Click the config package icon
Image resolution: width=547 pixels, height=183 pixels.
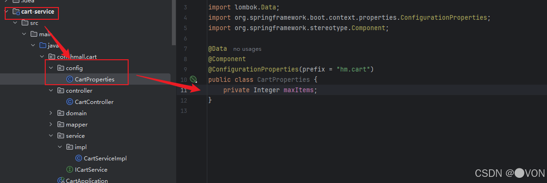pos(60,68)
